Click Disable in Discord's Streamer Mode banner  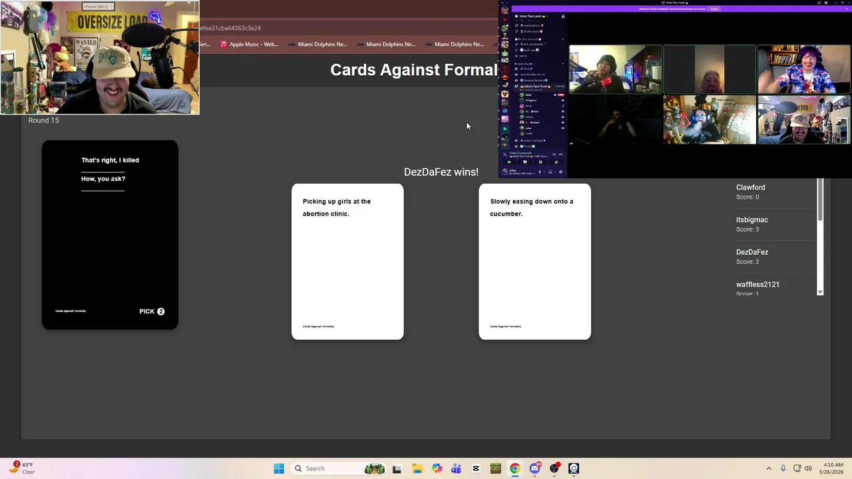point(714,9)
